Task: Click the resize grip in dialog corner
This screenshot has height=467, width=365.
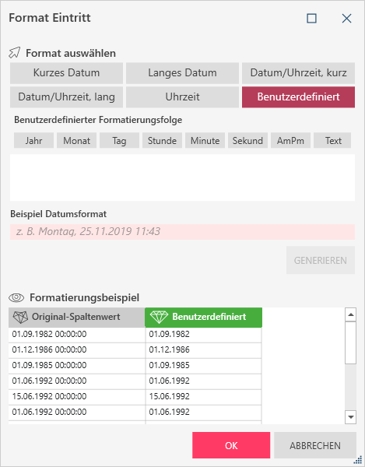Action: (357, 461)
